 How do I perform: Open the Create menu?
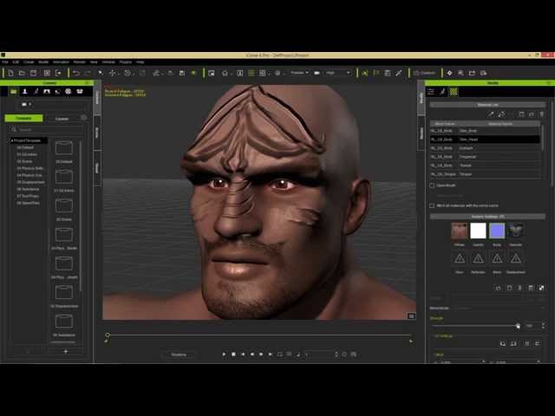click(29, 62)
